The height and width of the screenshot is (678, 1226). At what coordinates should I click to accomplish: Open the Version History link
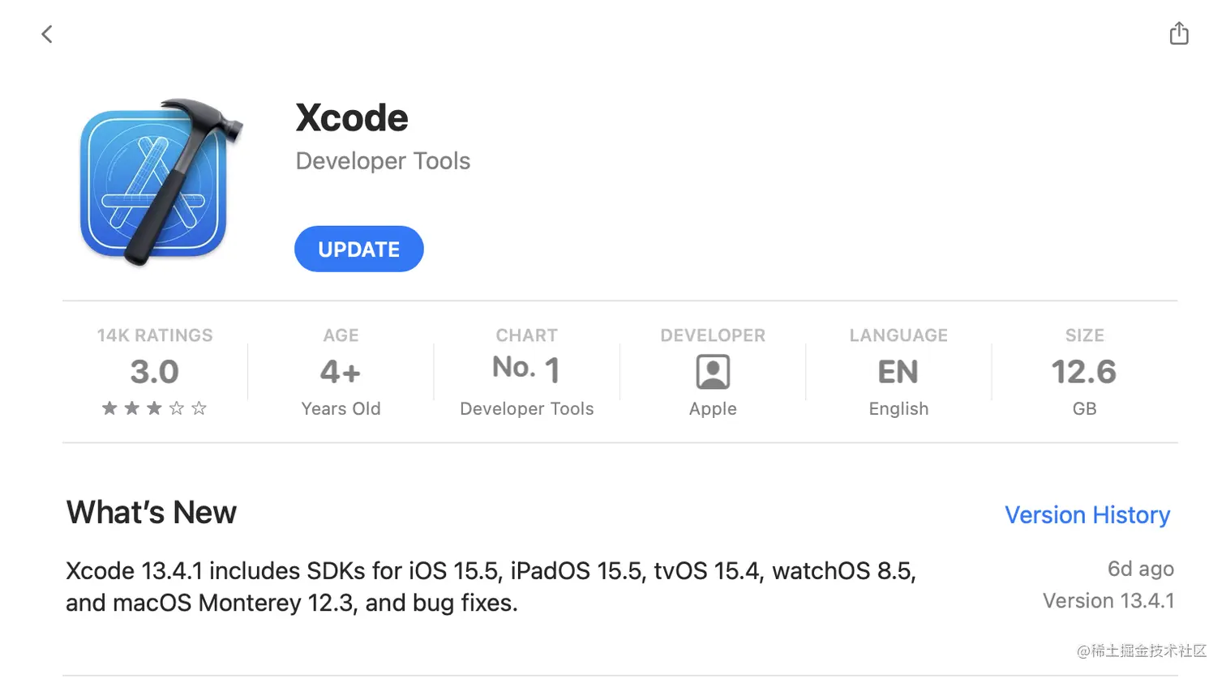(1087, 515)
